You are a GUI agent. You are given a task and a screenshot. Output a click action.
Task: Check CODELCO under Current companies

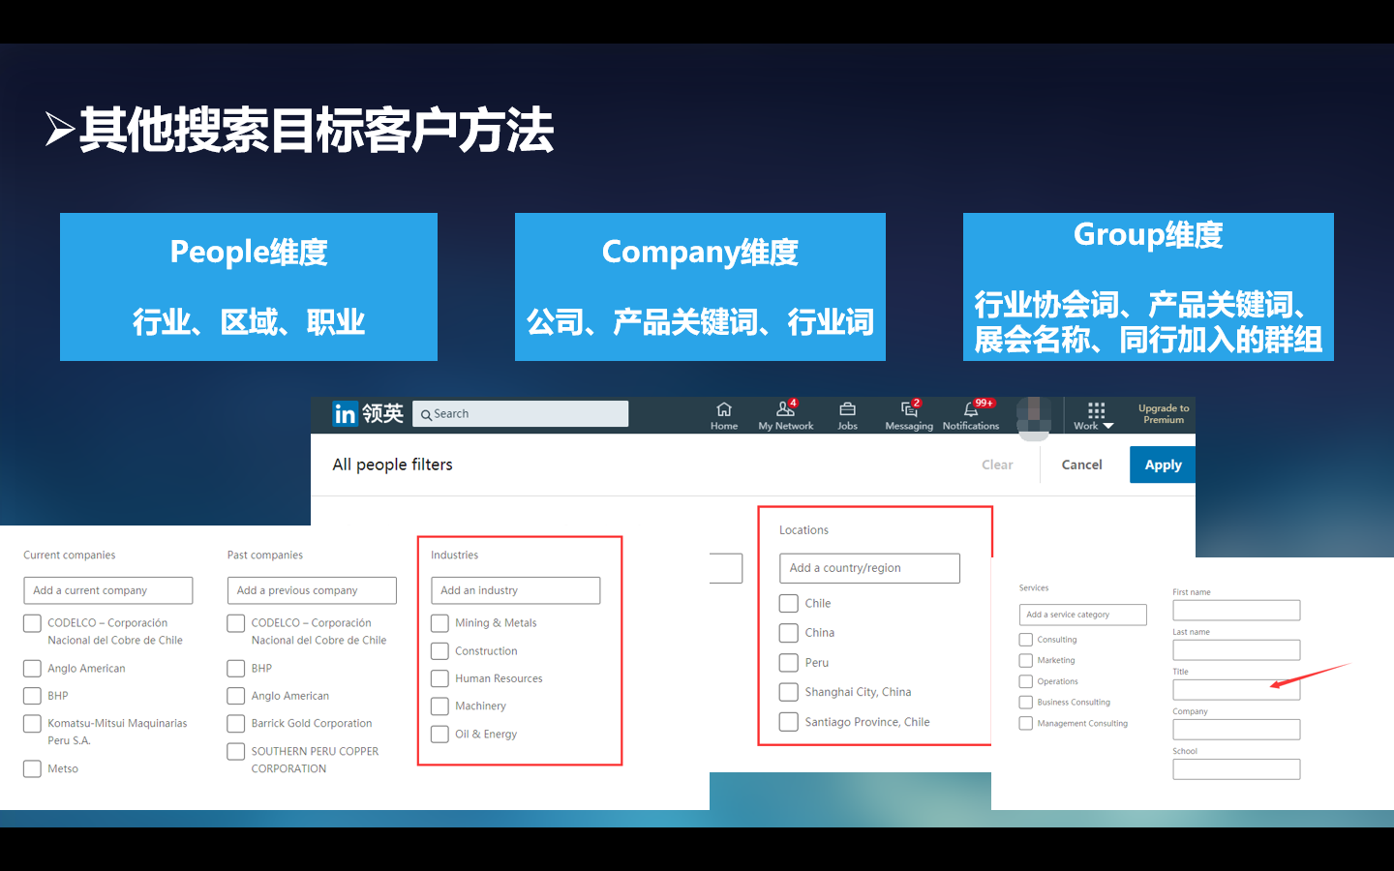click(31, 622)
